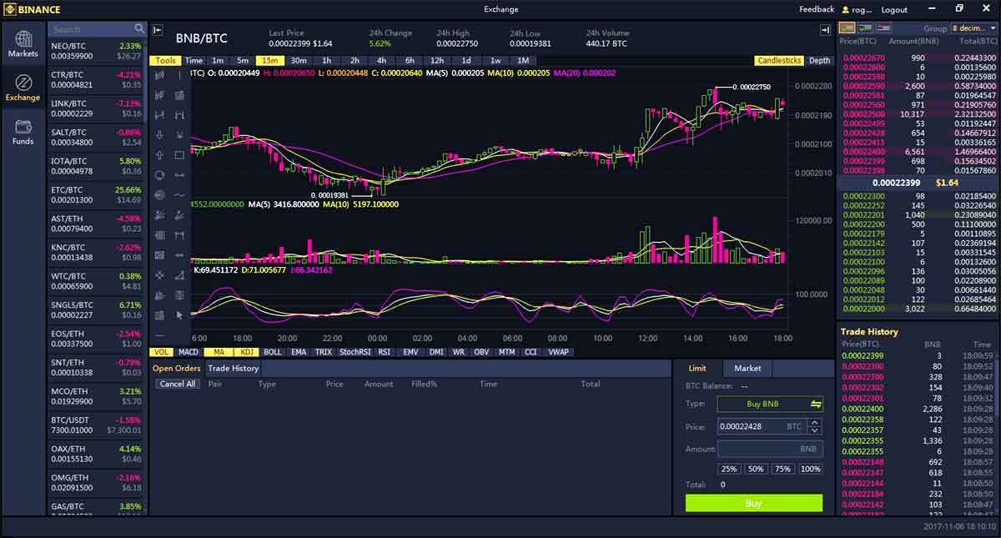Click the search magnifier icon

pyautogui.click(x=139, y=29)
